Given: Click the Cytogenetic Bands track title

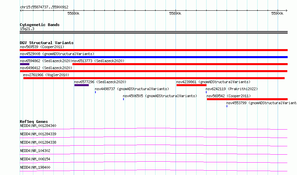Looking at the screenshot, I should [x=40, y=25].
